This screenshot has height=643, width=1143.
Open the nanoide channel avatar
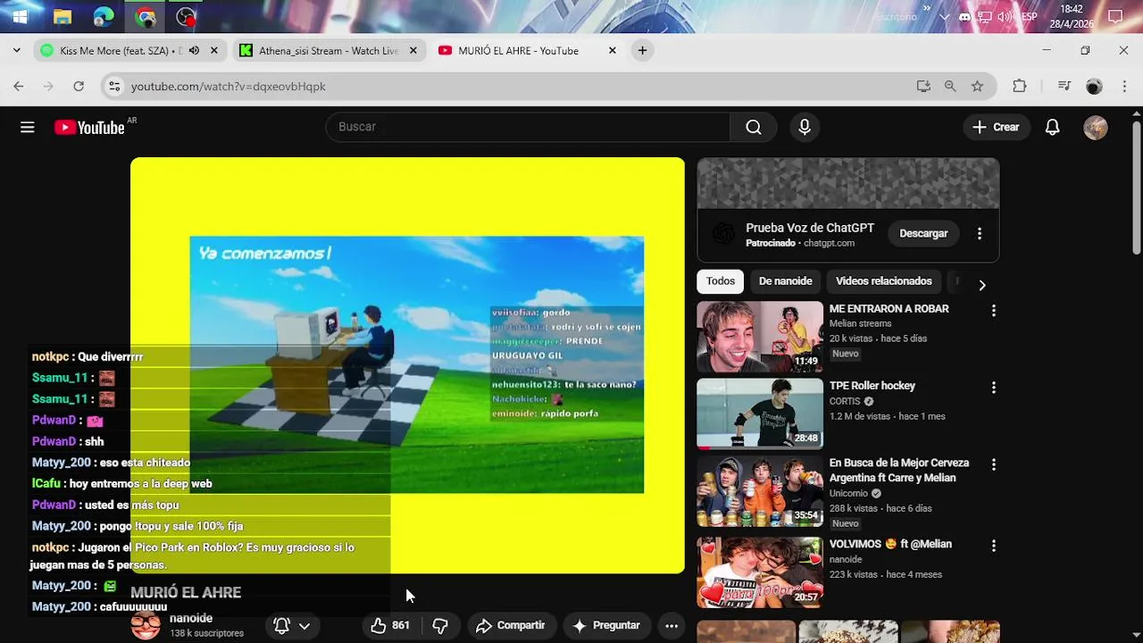point(146,625)
